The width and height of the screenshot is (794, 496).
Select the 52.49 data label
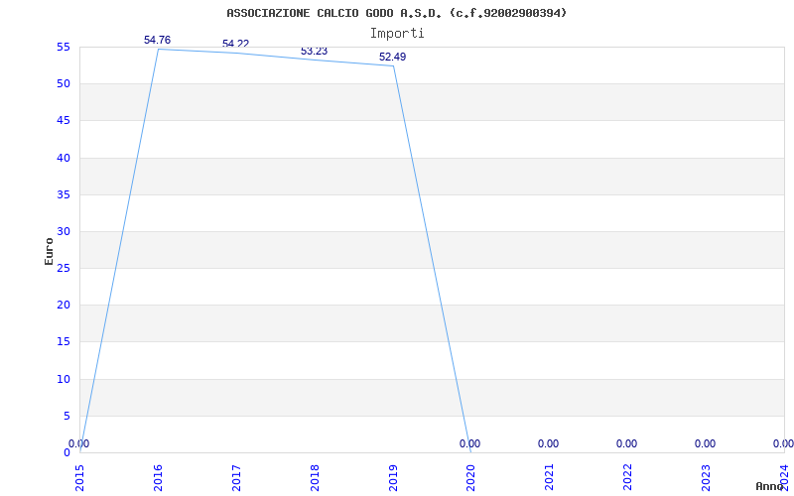(x=392, y=57)
